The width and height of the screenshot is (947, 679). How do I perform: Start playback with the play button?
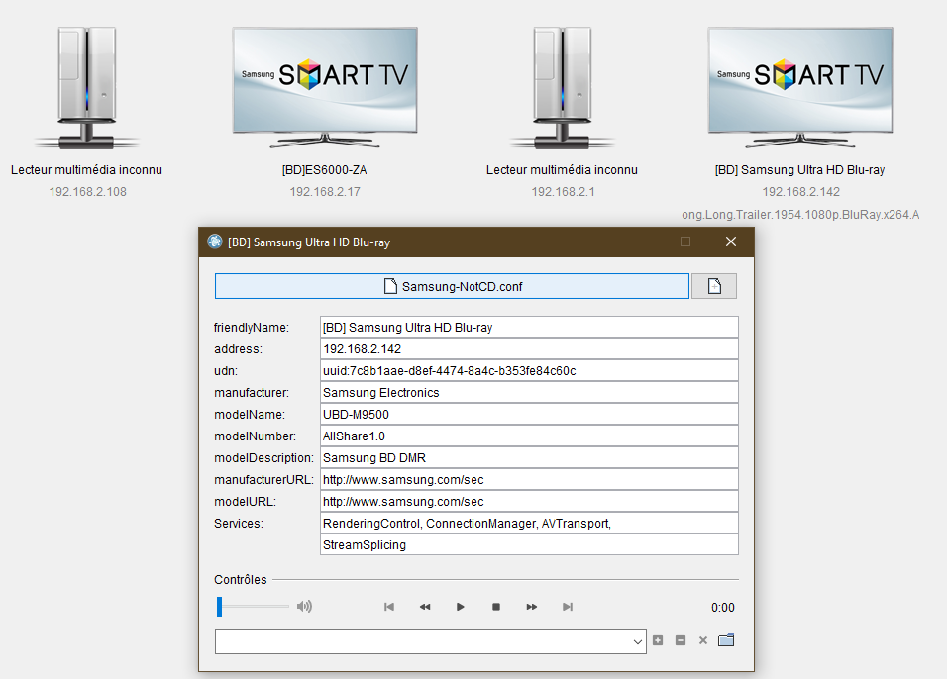click(461, 607)
